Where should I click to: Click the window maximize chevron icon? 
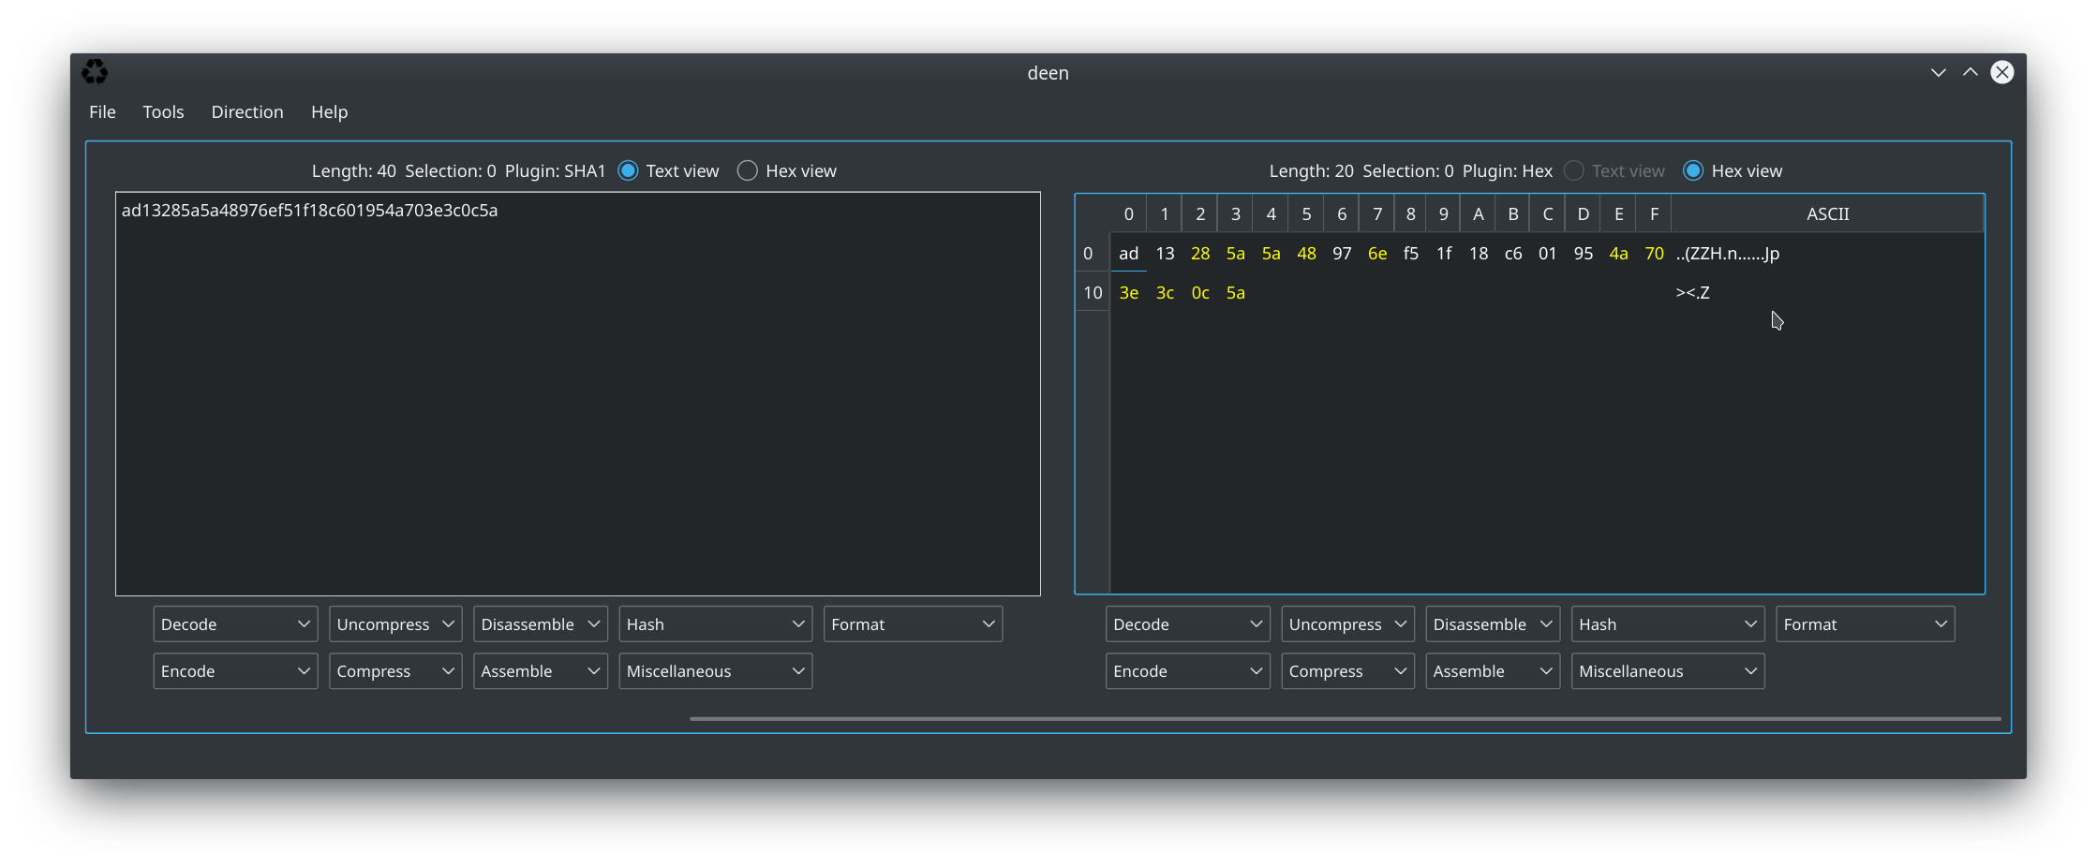[x=1970, y=72]
